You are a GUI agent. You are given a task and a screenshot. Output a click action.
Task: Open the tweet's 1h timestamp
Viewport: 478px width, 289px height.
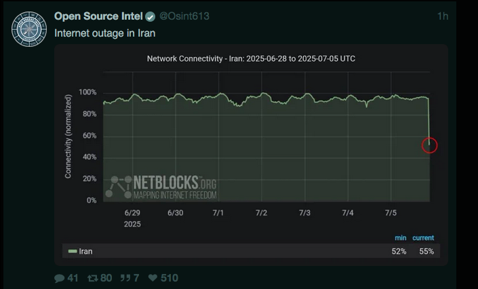coord(442,16)
